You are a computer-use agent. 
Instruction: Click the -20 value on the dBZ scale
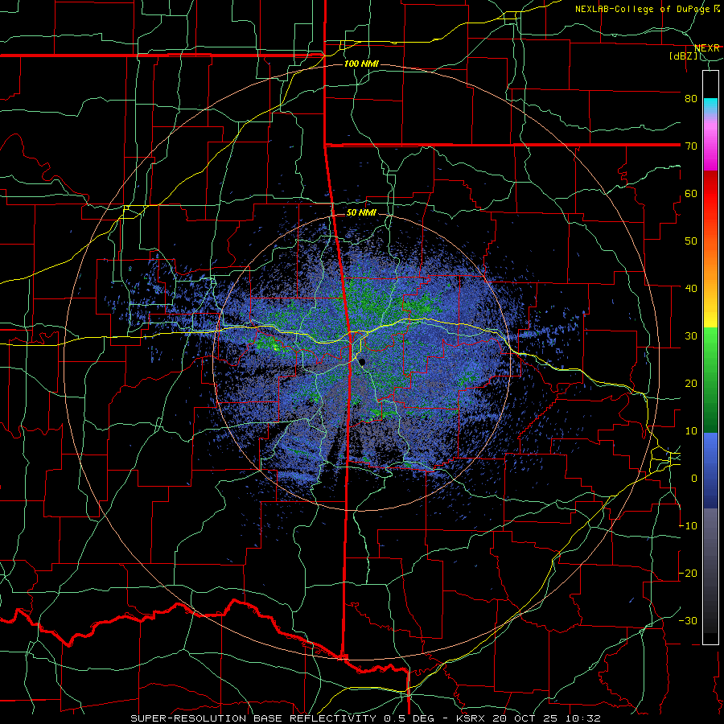(x=689, y=573)
